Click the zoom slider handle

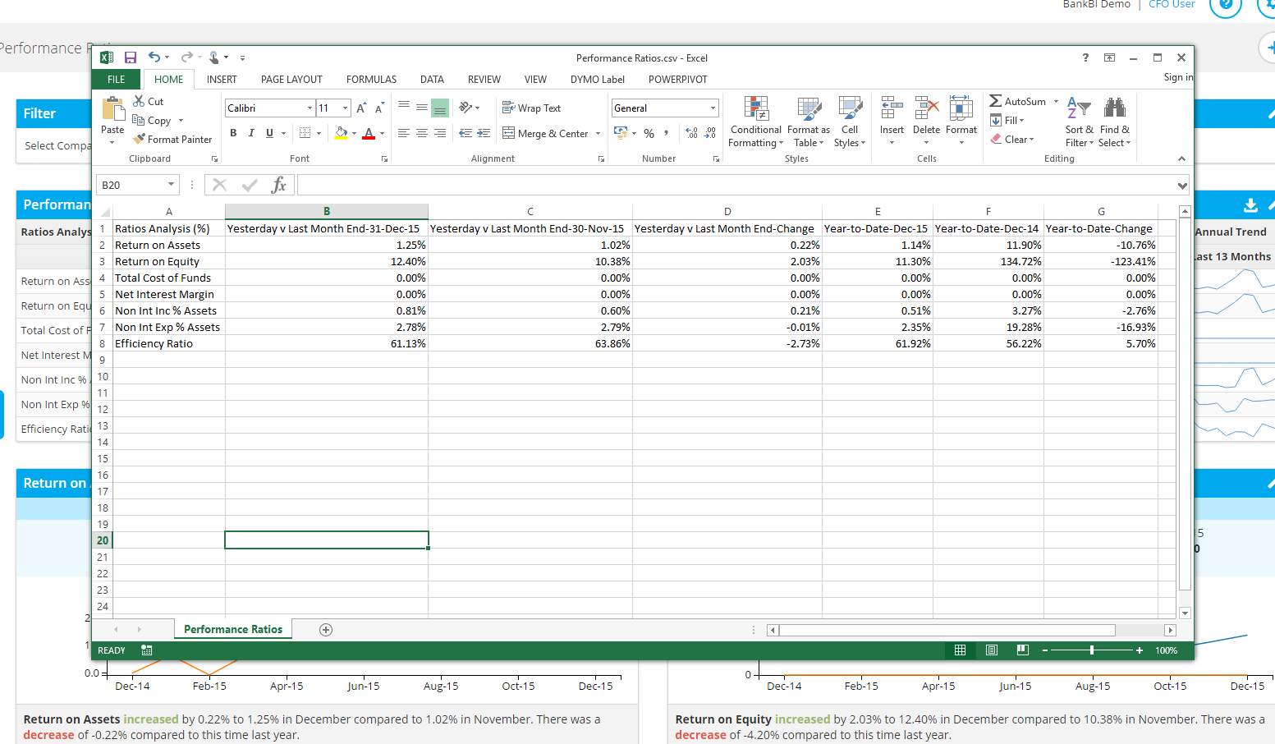point(1091,650)
